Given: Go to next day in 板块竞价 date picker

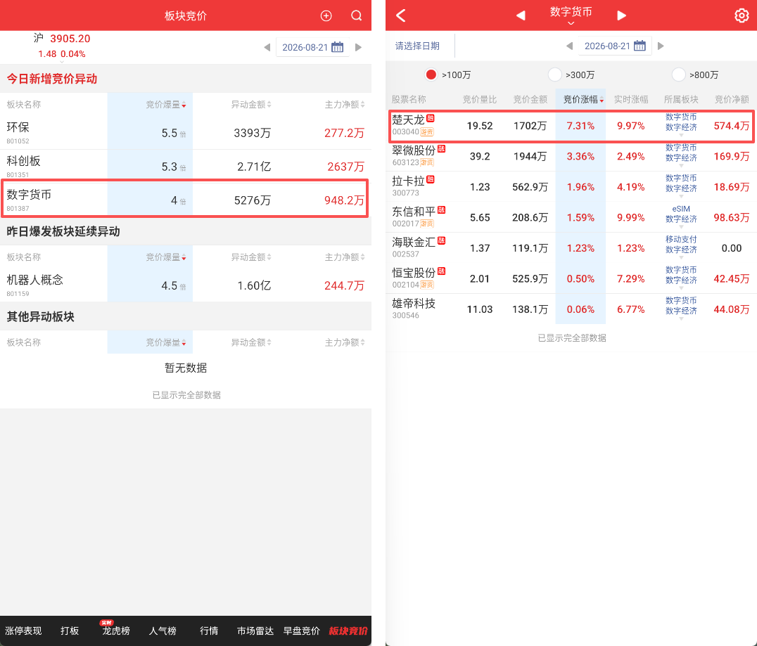Looking at the screenshot, I should pos(358,47).
